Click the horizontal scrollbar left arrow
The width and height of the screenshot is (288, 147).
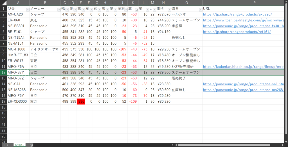click(175, 145)
